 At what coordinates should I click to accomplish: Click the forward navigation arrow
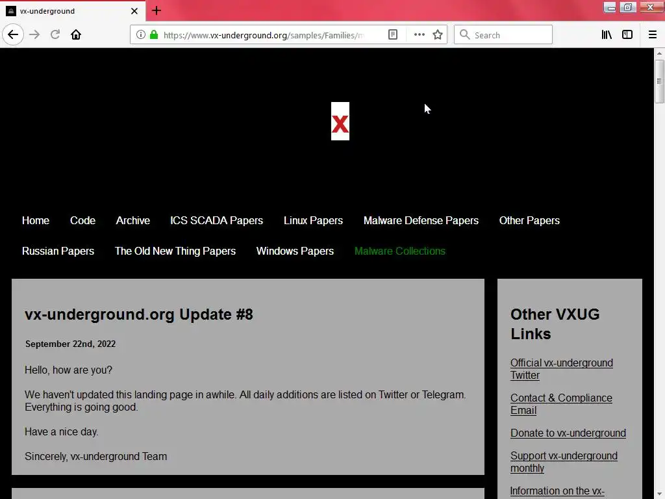tap(34, 35)
